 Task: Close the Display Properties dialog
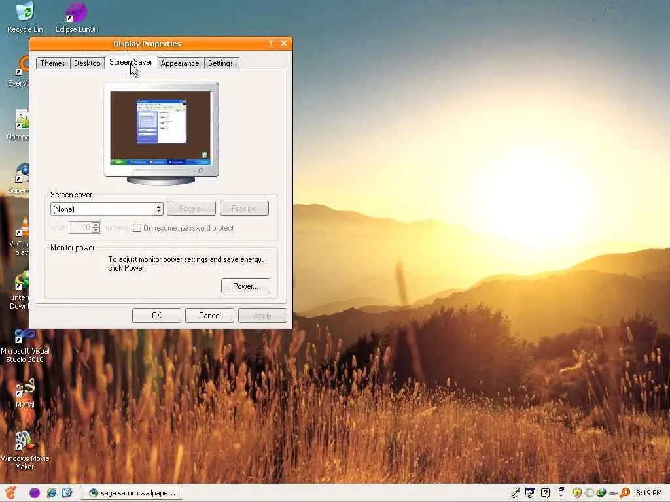pyautogui.click(x=284, y=43)
